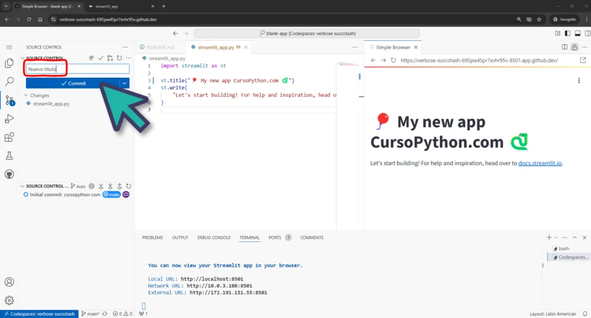Screen dimensions: 591x318
Task: Open Views and More Actions in Source Control title
Action: (x=125, y=47)
